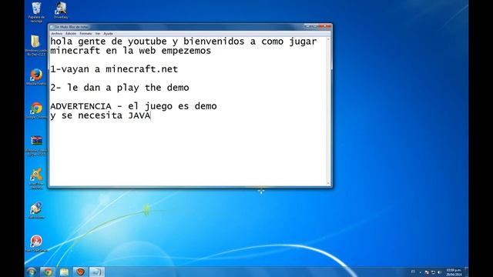Open the Windows Start menu
493x277 pixels.
[32, 272]
